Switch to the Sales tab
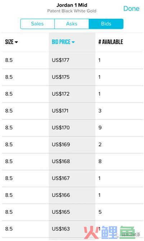144x241 pixels. tap(37, 24)
